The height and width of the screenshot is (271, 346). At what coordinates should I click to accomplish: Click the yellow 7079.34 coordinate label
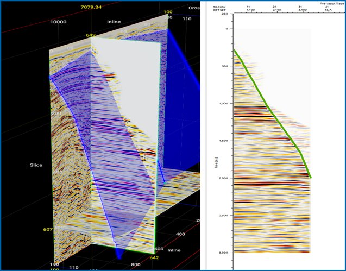(x=91, y=7)
